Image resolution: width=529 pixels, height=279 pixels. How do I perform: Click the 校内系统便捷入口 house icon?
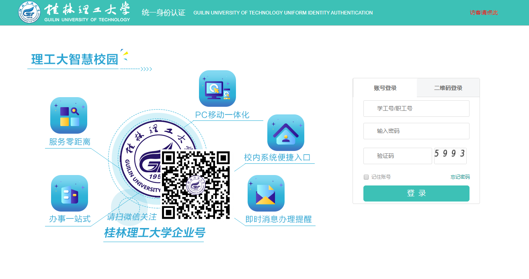[286, 133]
